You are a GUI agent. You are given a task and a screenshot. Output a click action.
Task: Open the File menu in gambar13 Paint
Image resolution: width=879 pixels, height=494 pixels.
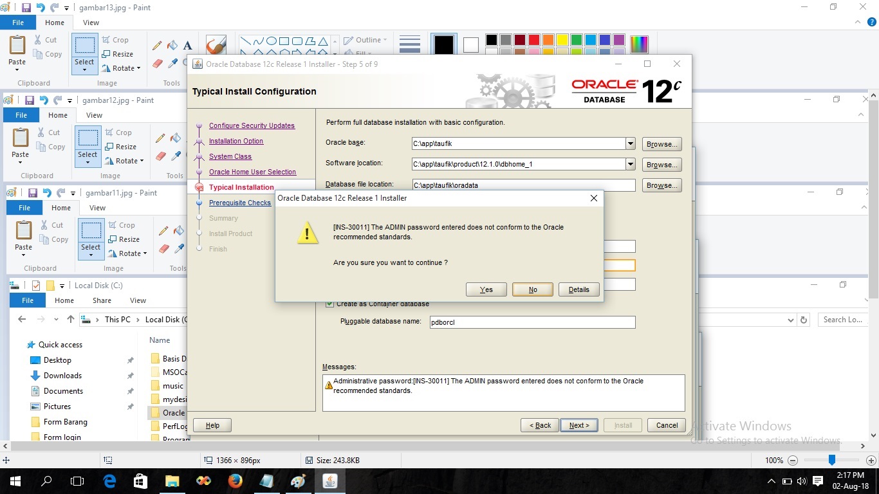click(18, 23)
